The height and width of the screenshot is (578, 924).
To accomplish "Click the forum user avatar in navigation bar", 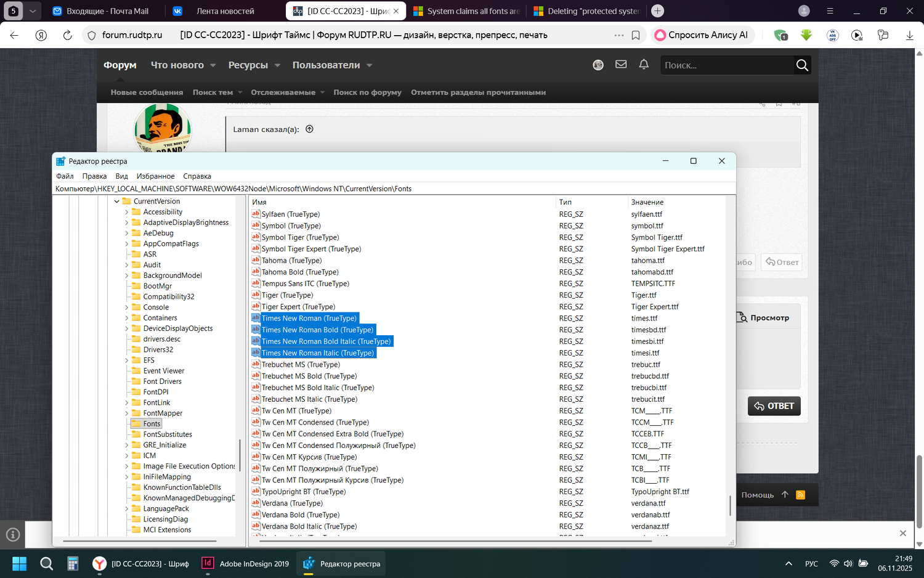I will click(598, 65).
